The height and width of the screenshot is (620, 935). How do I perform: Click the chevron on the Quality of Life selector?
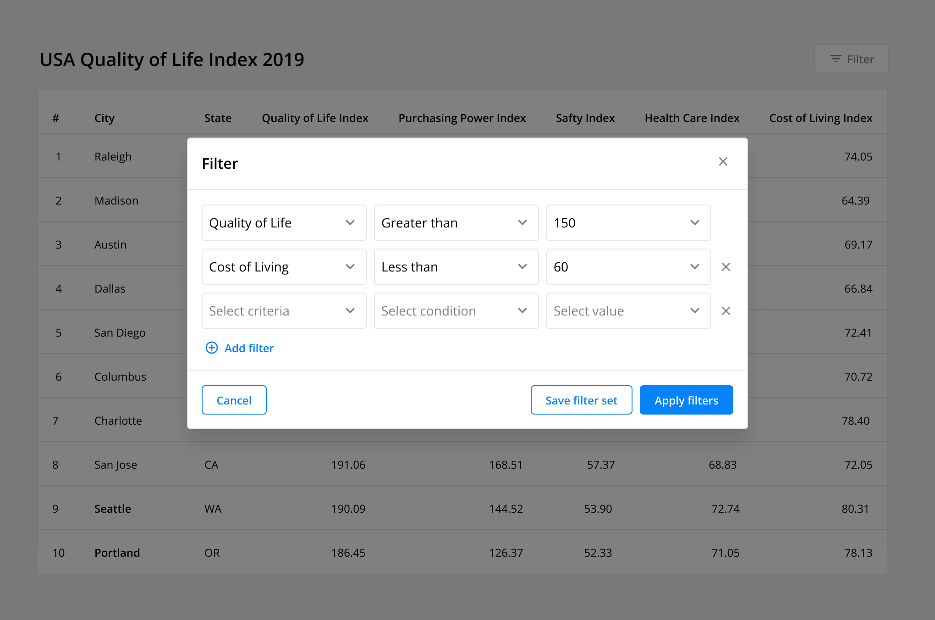350,223
